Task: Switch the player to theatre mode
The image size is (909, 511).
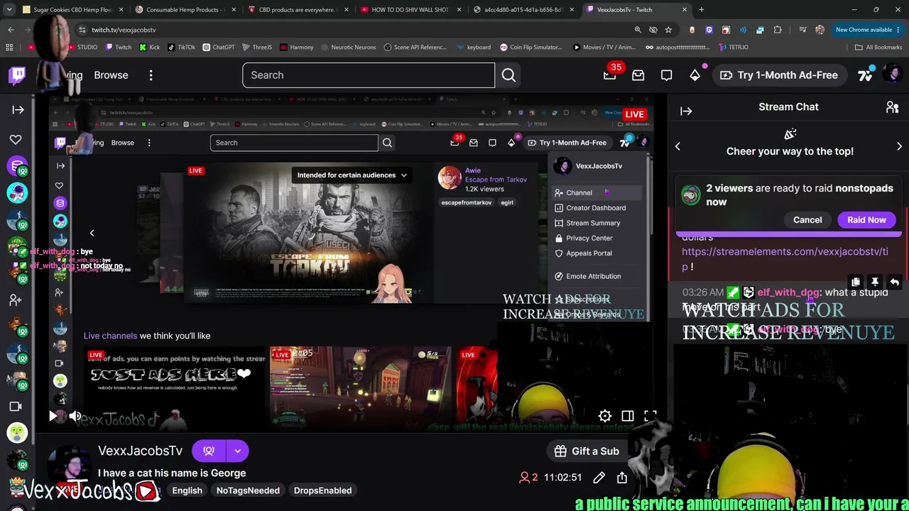Action: point(628,417)
